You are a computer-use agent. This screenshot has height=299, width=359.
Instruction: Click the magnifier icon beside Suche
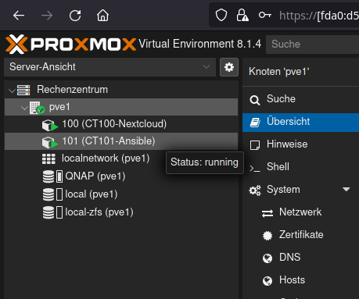tap(255, 100)
